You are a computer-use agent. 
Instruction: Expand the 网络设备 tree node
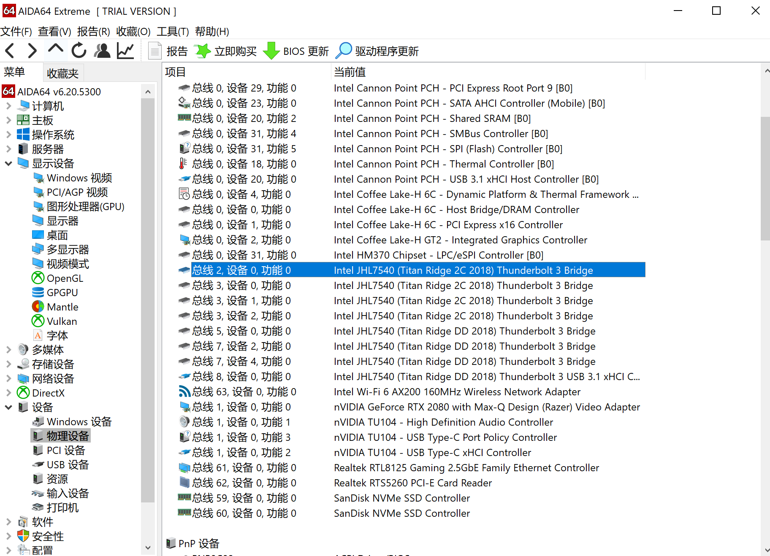tap(8, 378)
